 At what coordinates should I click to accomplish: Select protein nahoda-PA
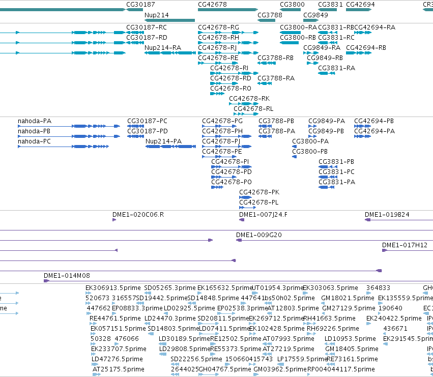[x=35, y=121]
